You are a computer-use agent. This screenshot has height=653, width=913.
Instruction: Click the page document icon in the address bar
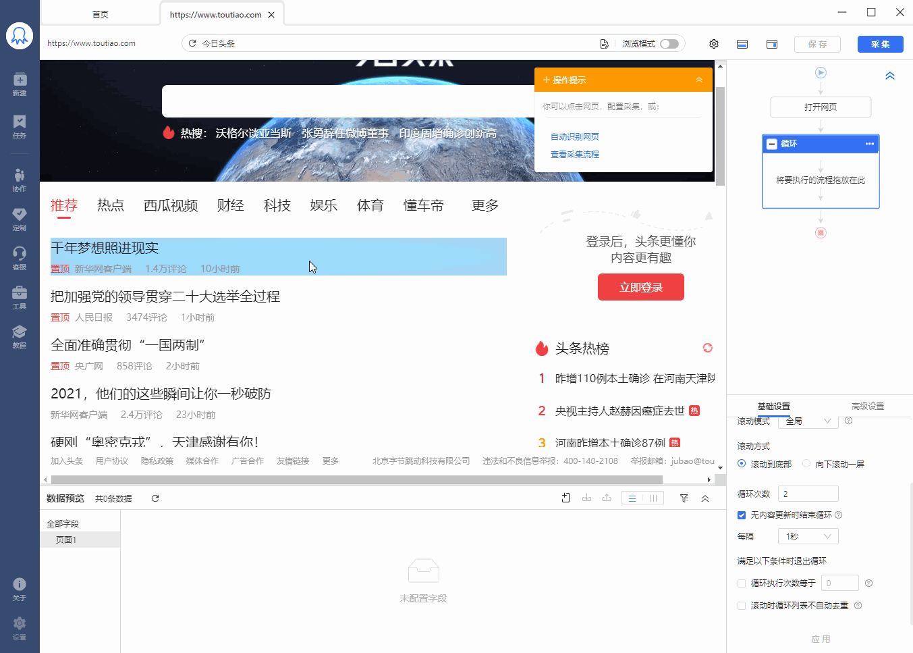tap(604, 44)
